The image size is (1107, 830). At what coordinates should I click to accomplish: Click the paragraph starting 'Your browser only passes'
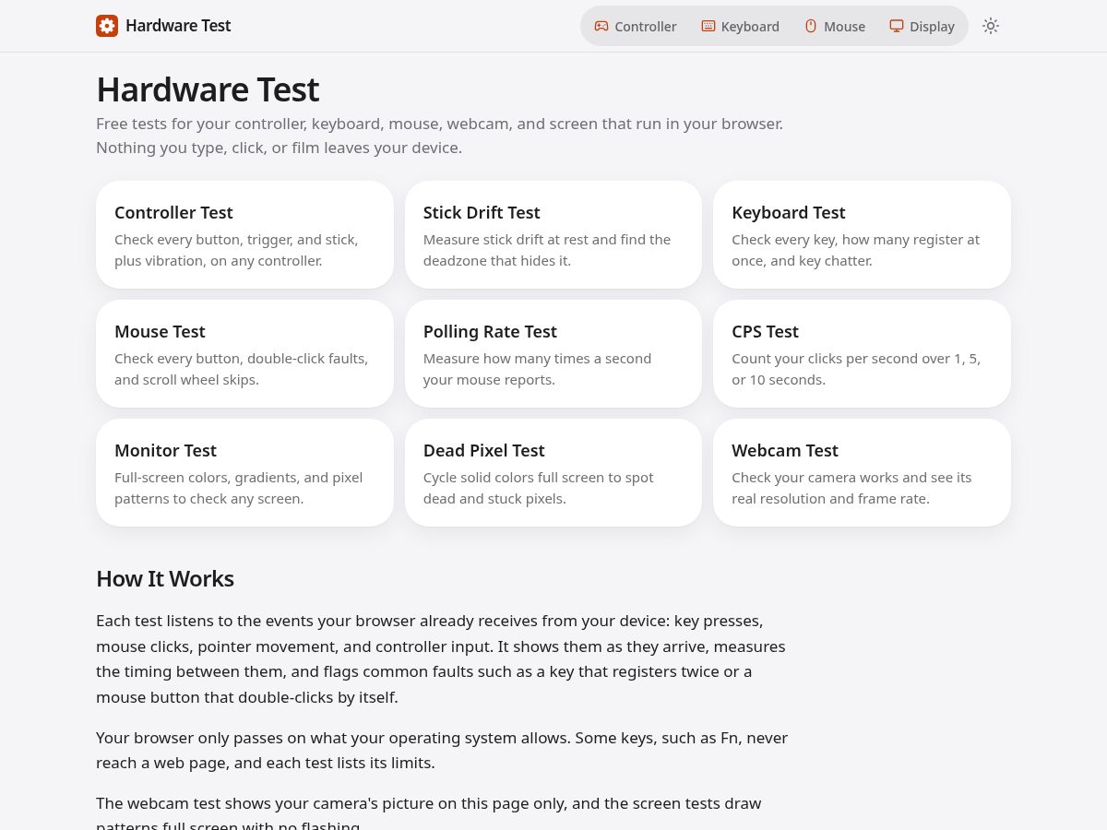coord(442,750)
